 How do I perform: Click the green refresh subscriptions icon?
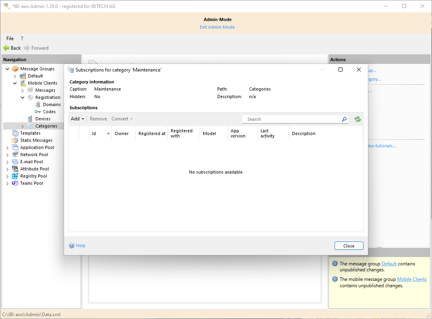(x=358, y=119)
